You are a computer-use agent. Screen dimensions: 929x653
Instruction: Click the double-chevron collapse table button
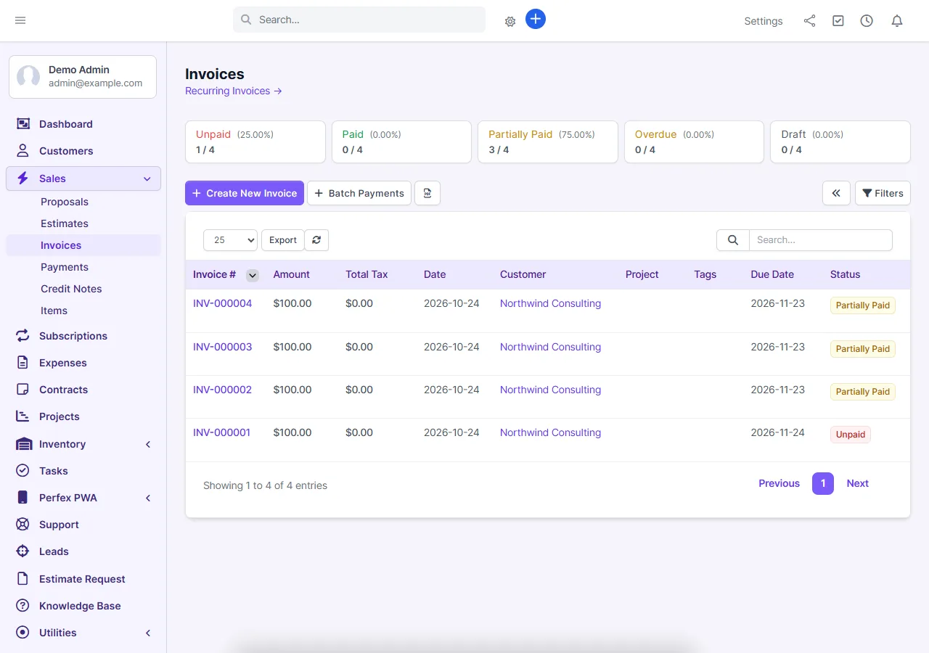pyautogui.click(x=836, y=193)
